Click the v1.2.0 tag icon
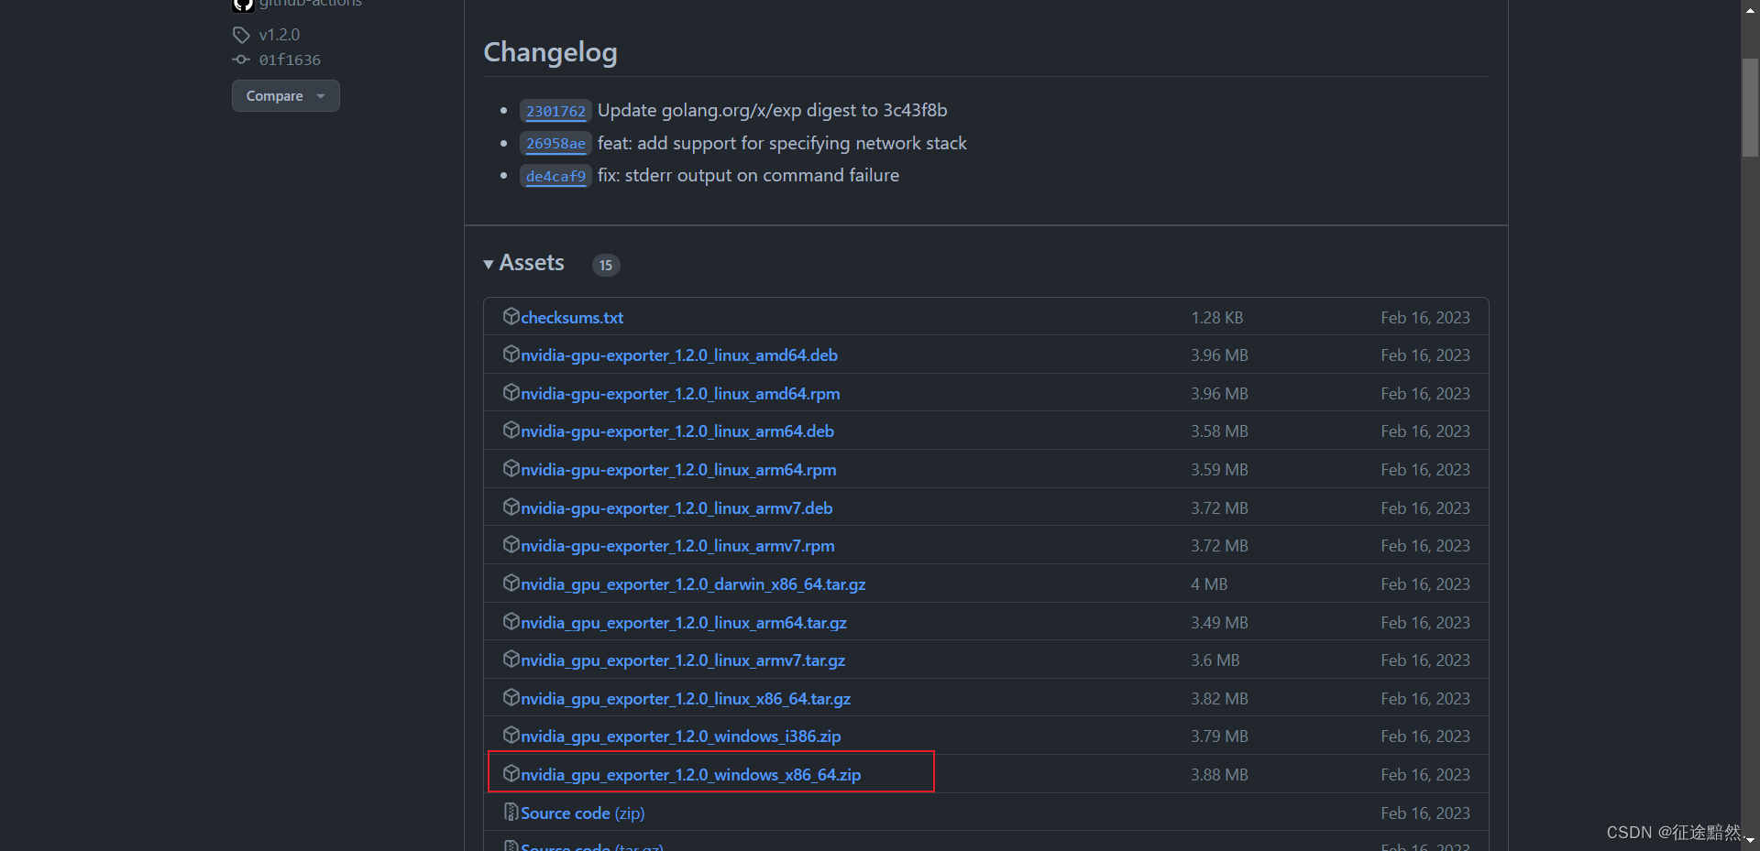Viewport: 1760px width, 851px height. click(x=241, y=35)
